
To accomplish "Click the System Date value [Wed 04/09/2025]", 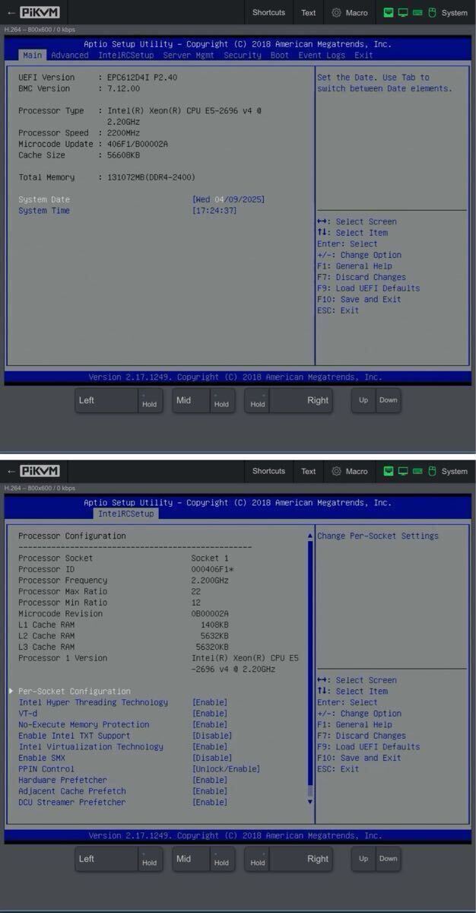I will pyautogui.click(x=229, y=199).
